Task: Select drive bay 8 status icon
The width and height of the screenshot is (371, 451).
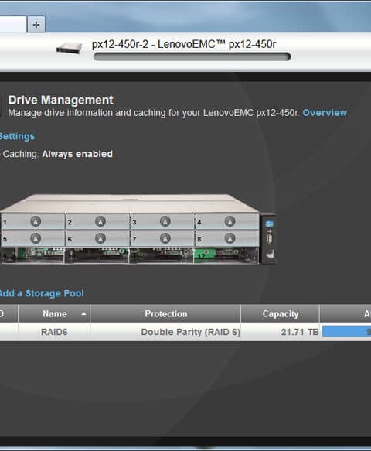Action: tap(230, 238)
